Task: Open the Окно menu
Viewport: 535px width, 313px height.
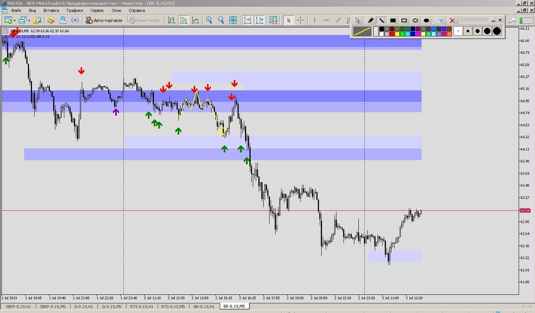Action: tap(116, 10)
